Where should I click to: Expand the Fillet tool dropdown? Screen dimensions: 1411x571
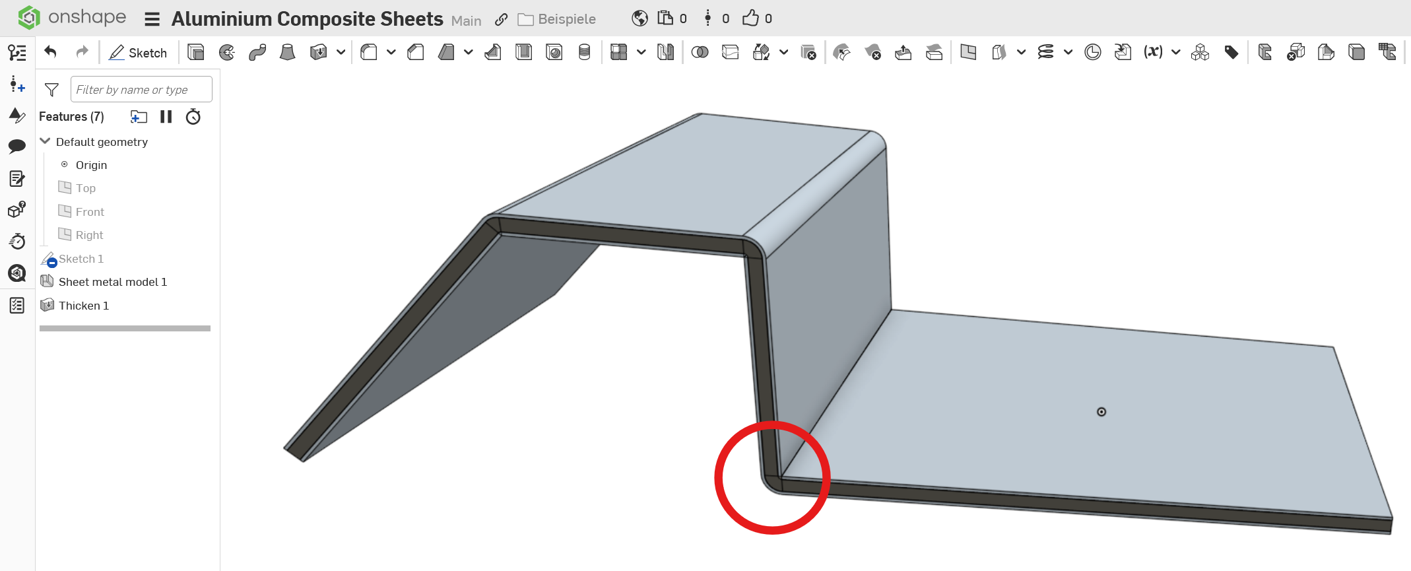tap(391, 52)
